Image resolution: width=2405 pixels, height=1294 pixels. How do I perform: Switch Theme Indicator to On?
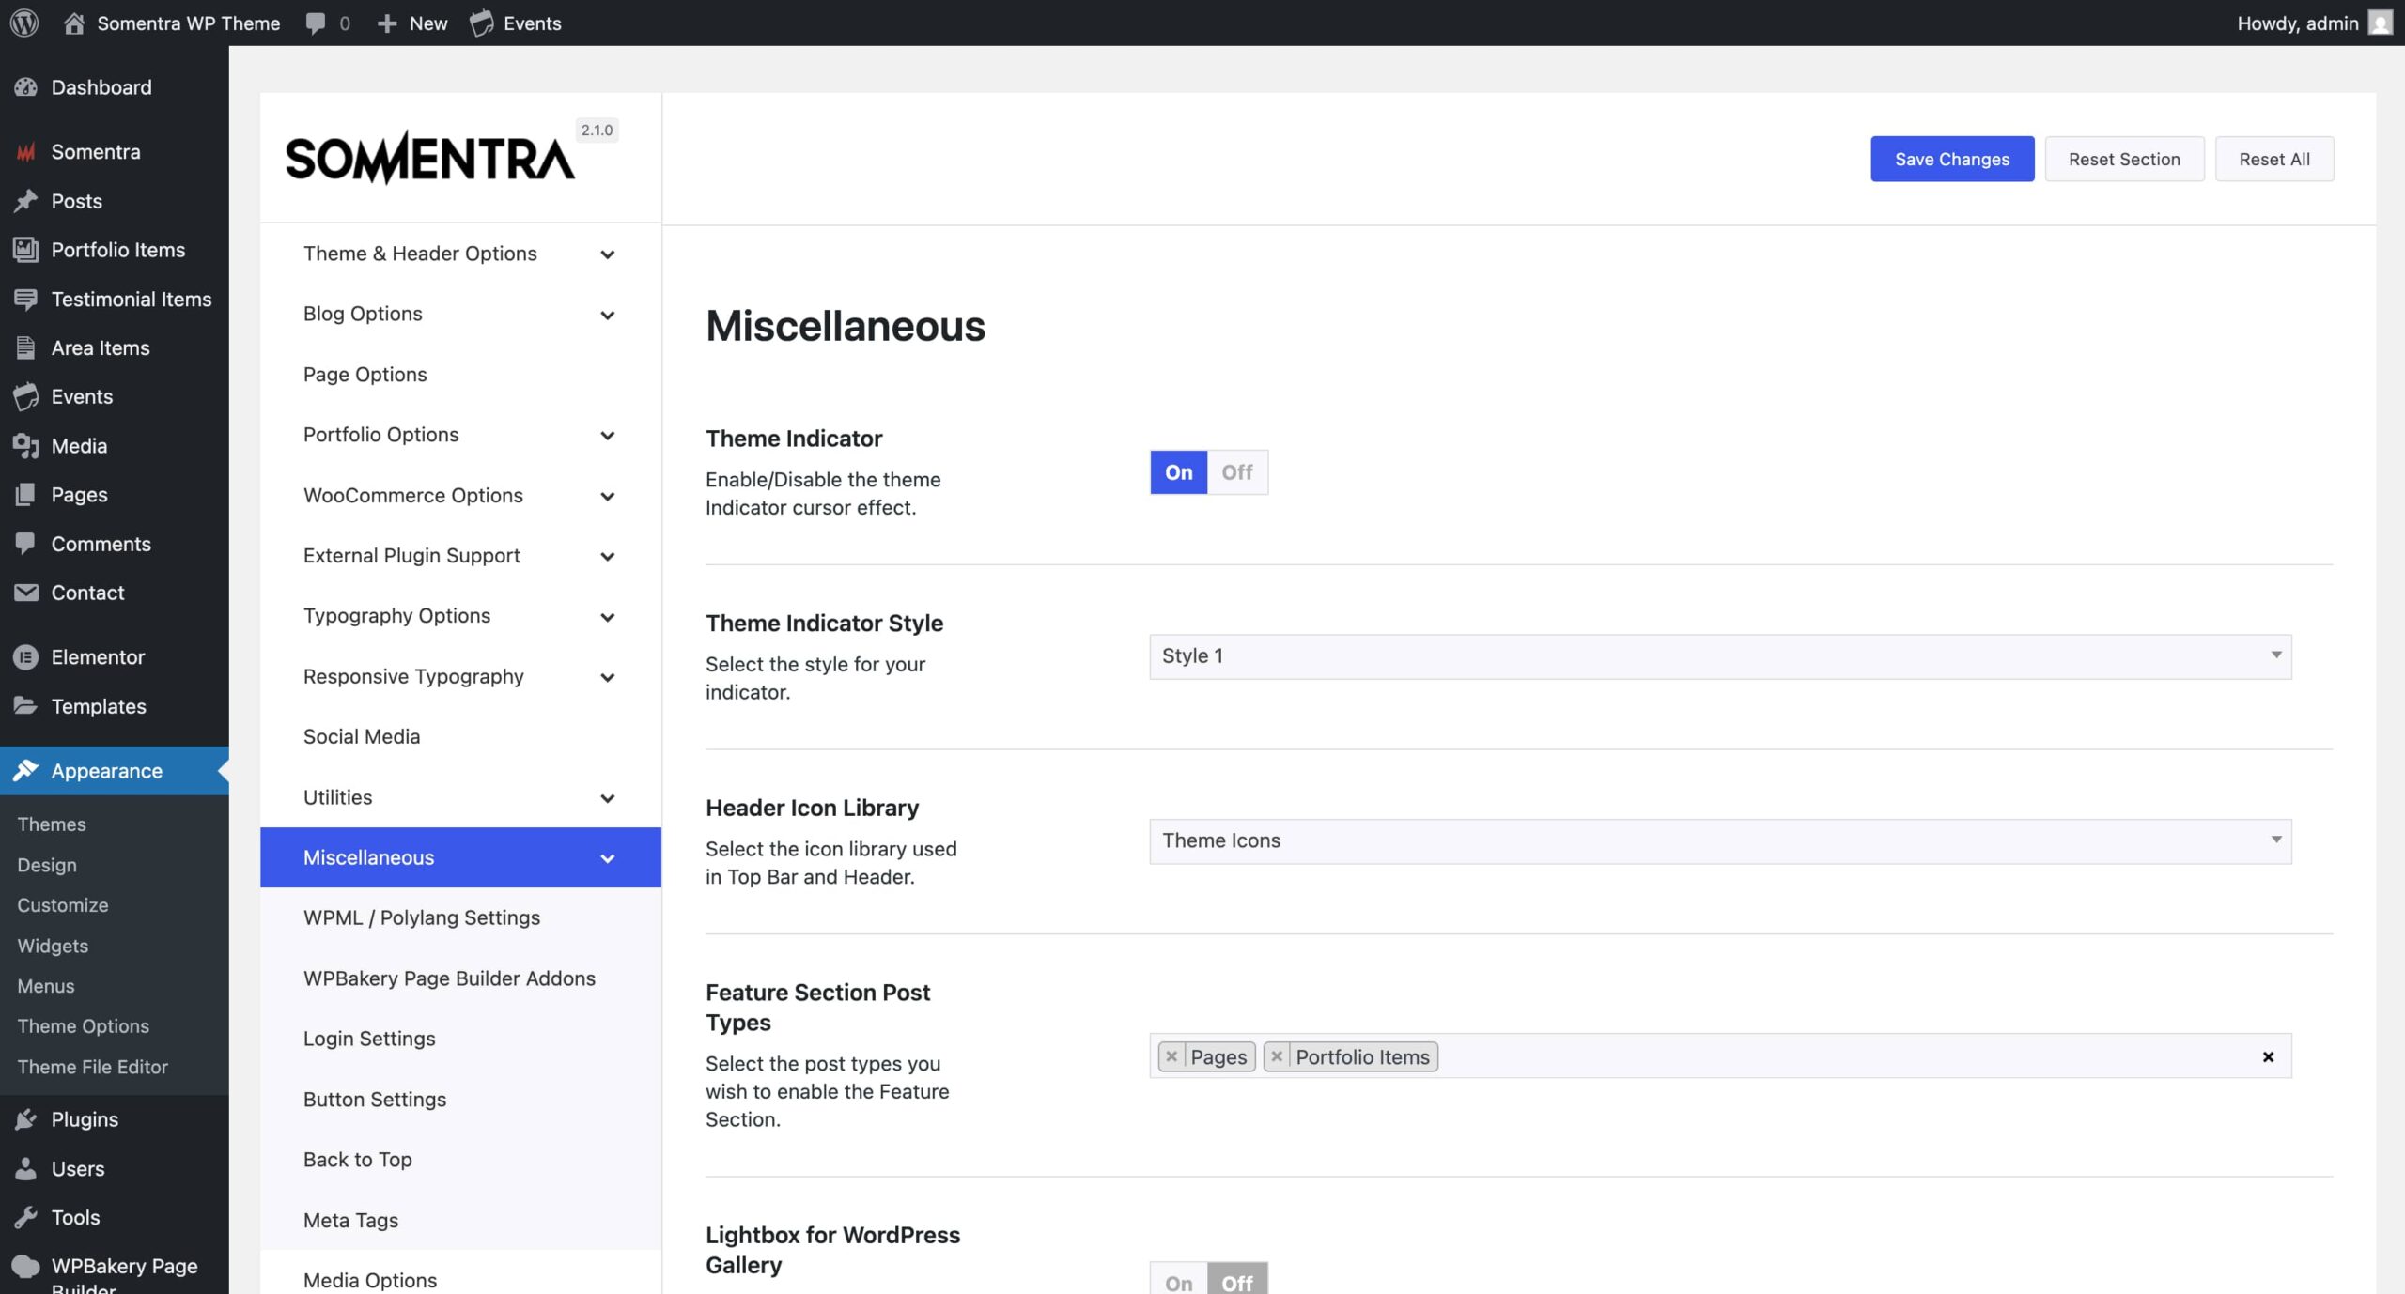[x=1178, y=472]
